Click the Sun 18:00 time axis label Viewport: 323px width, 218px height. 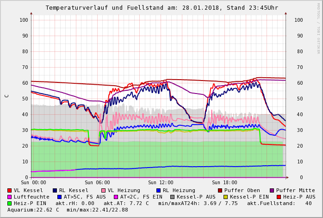point(224,183)
